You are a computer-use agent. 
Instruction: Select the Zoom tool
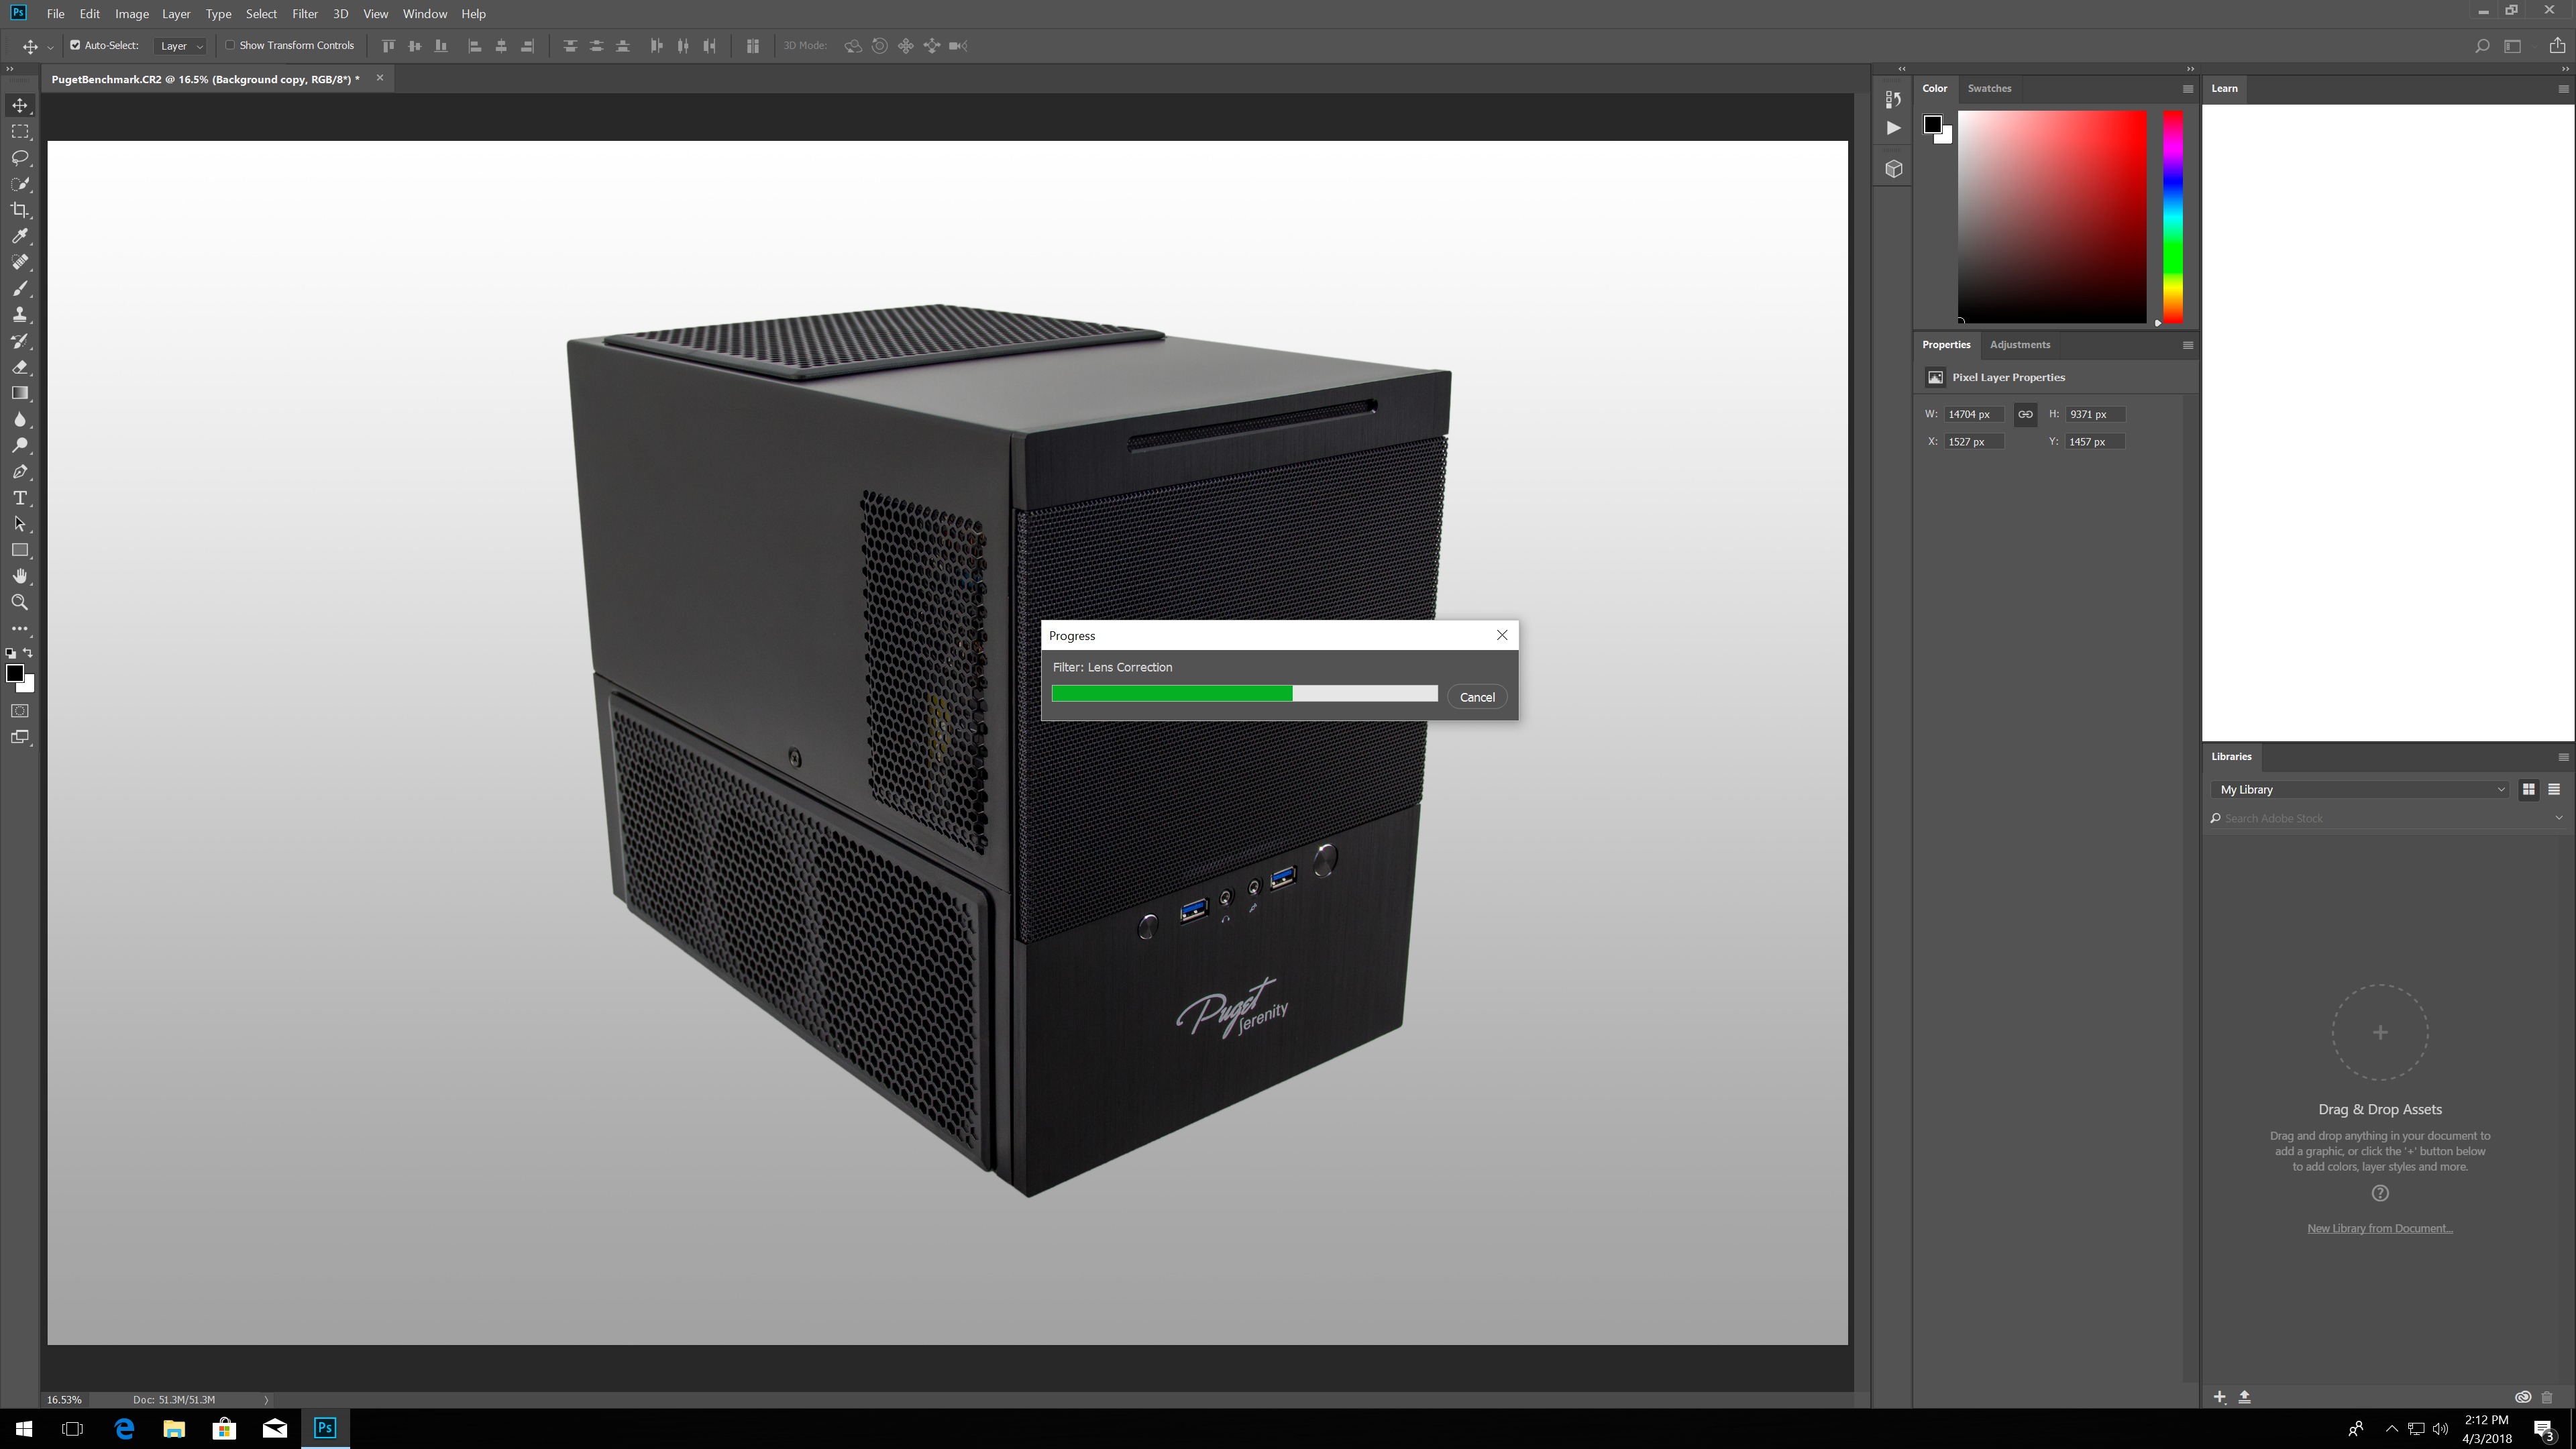pyautogui.click(x=20, y=602)
